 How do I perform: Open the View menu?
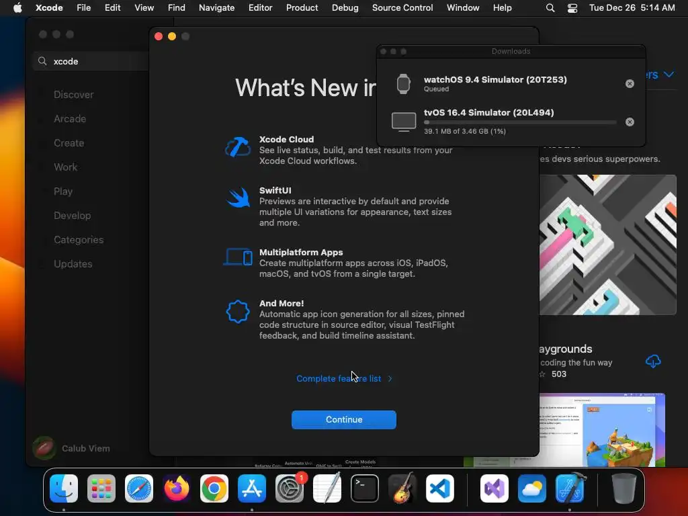point(144,7)
